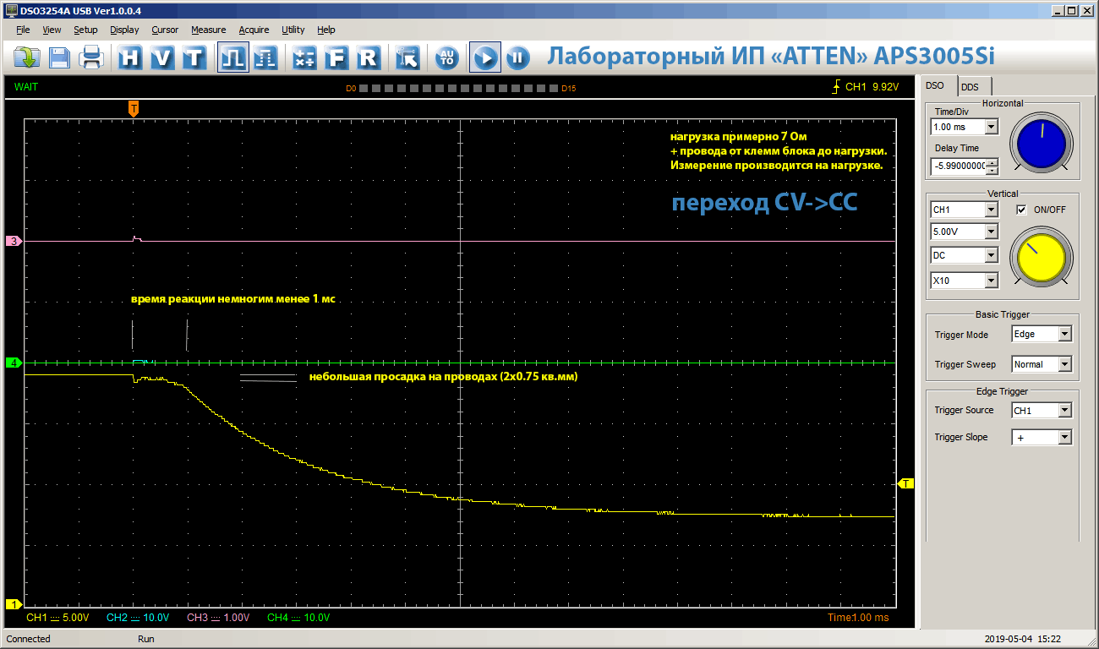The width and height of the screenshot is (1099, 649).
Task: Click the yellow vertical scale knob
Action: coord(1042,257)
